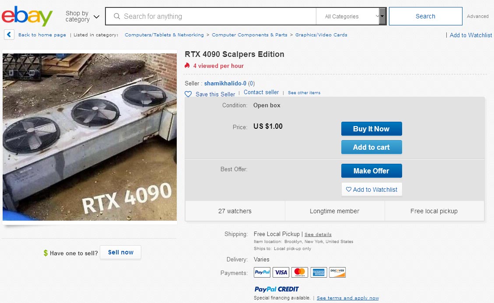Click the American Express card icon
Screen dimensions: 494x303
click(319, 272)
